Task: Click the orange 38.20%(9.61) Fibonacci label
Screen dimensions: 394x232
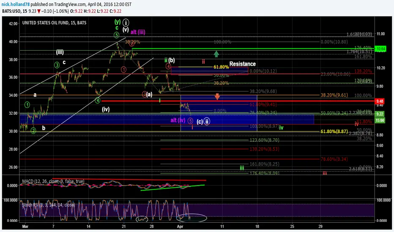Action: (x=334, y=95)
